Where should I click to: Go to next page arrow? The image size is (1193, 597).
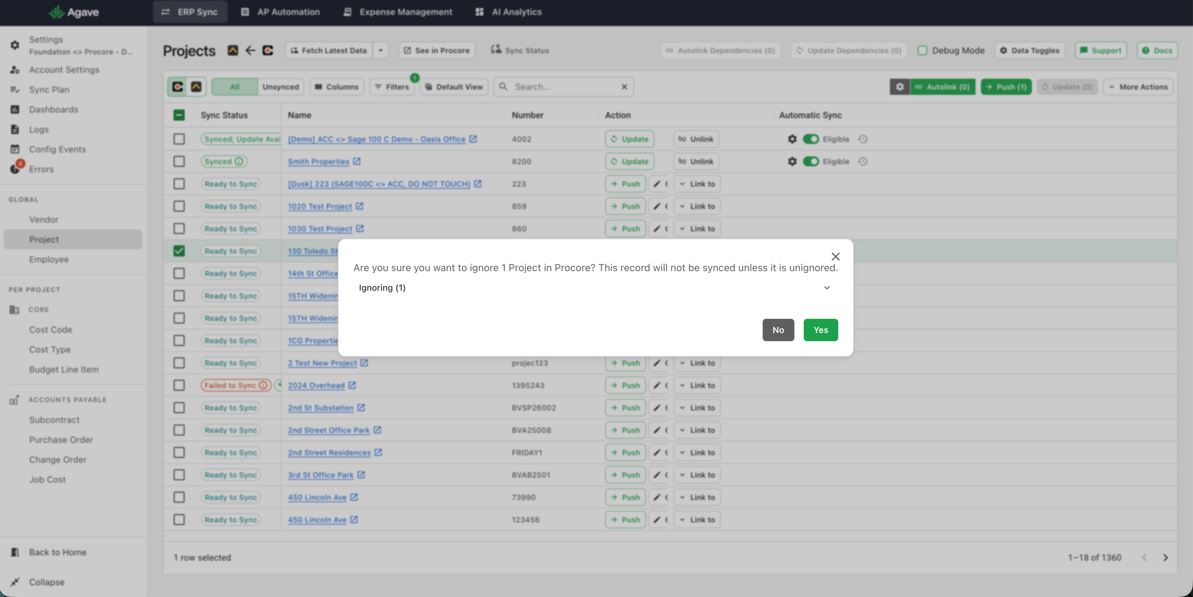pyautogui.click(x=1165, y=558)
